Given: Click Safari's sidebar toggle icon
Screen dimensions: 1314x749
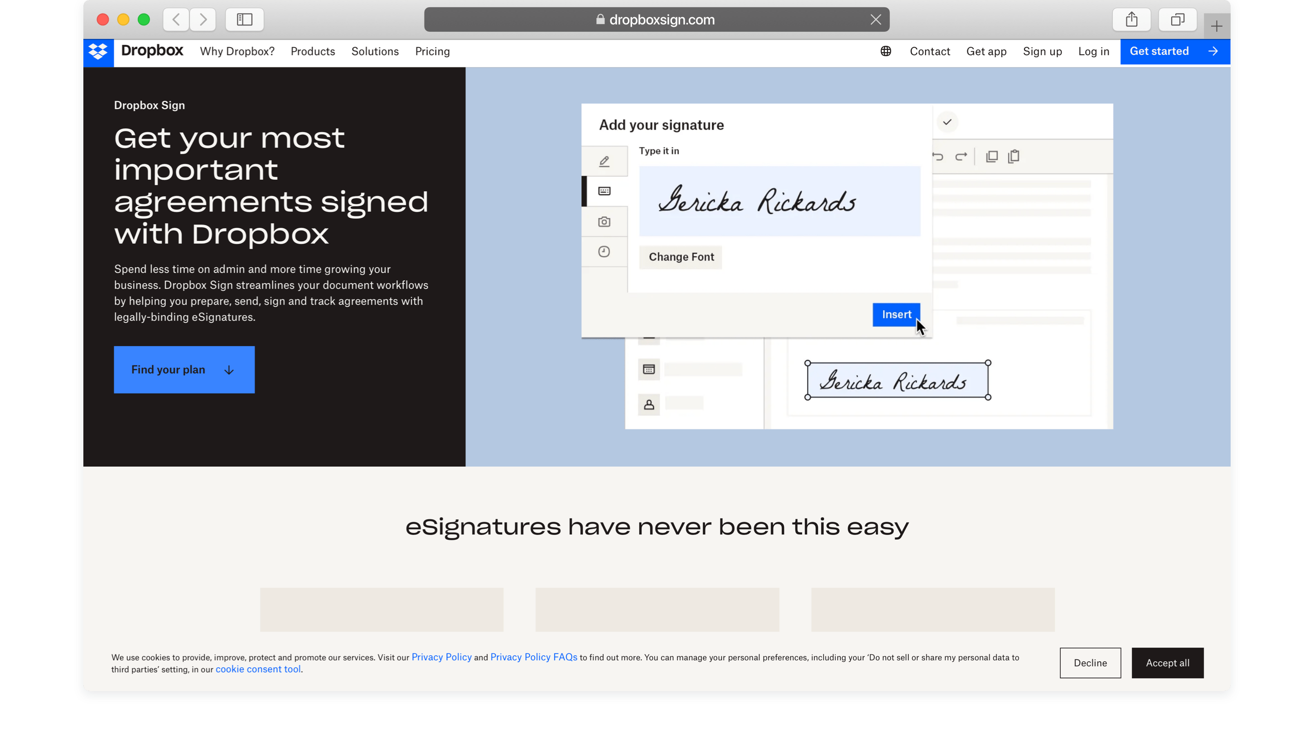Looking at the screenshot, I should (x=245, y=19).
